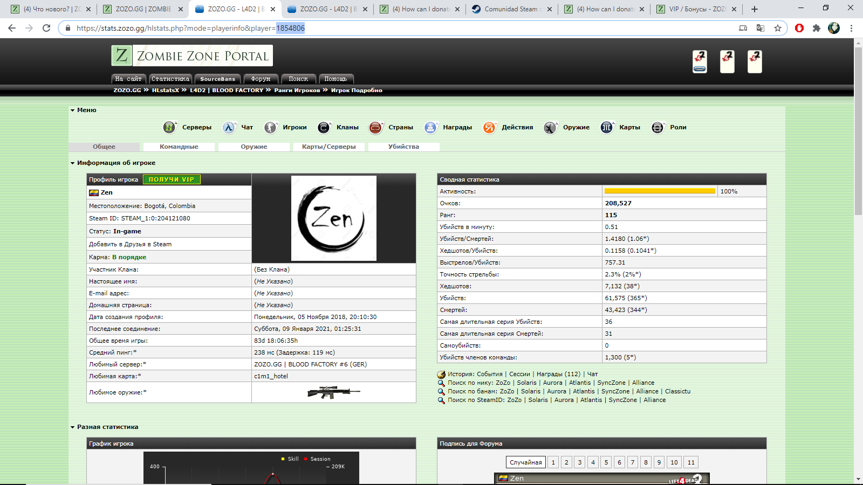This screenshot has width=863, height=485.
Task: Click the Ранги Игроков breadcrumb
Action: click(297, 91)
